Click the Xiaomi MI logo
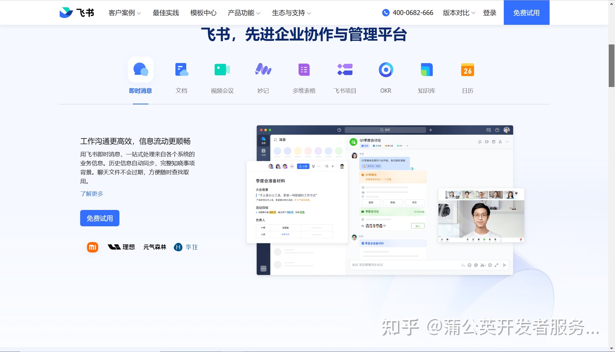This screenshot has width=615, height=352. click(x=92, y=247)
